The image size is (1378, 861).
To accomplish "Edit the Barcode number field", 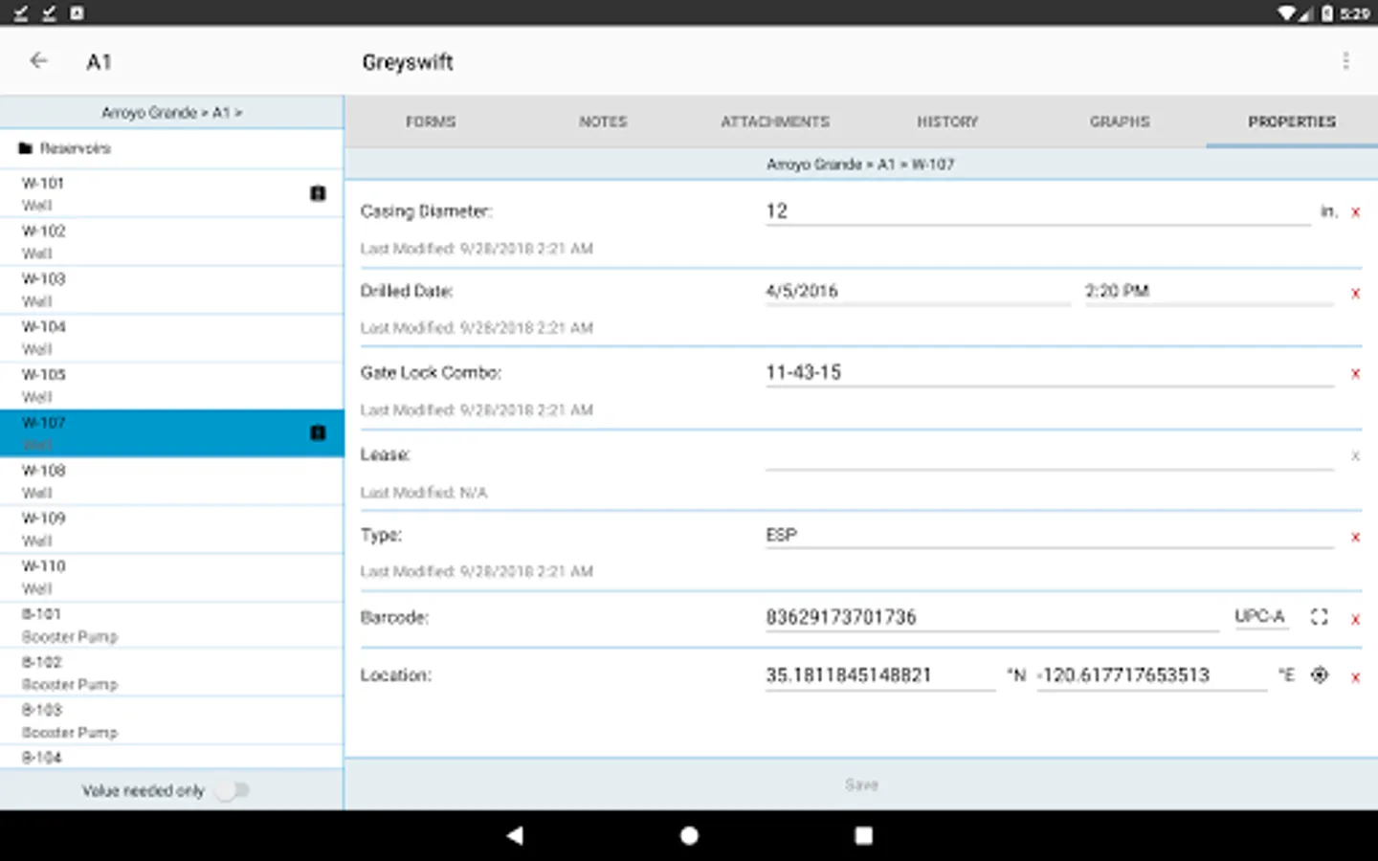I will click(991, 617).
